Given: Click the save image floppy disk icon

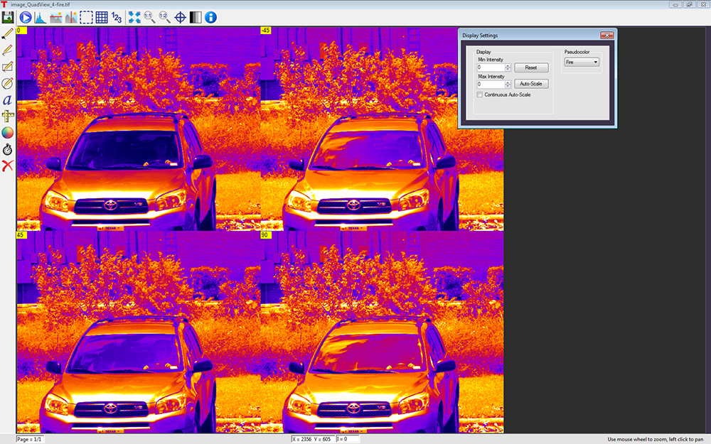Looking at the screenshot, I should click(x=8, y=17).
